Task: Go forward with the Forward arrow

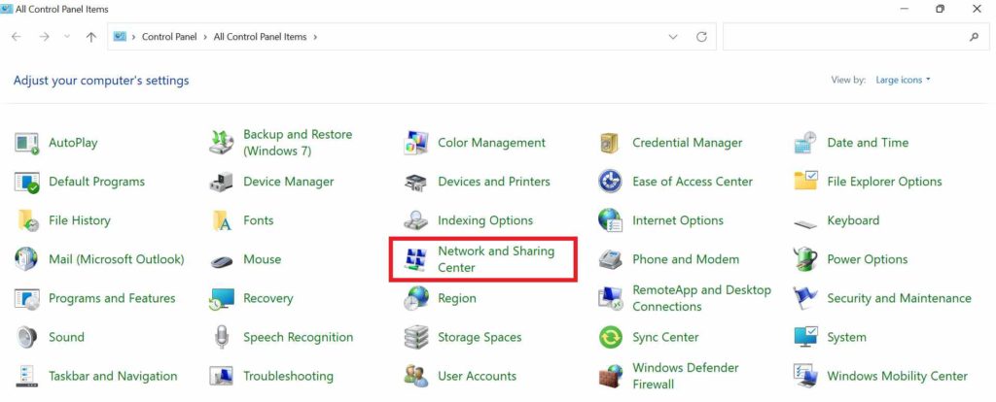Action: (x=44, y=37)
